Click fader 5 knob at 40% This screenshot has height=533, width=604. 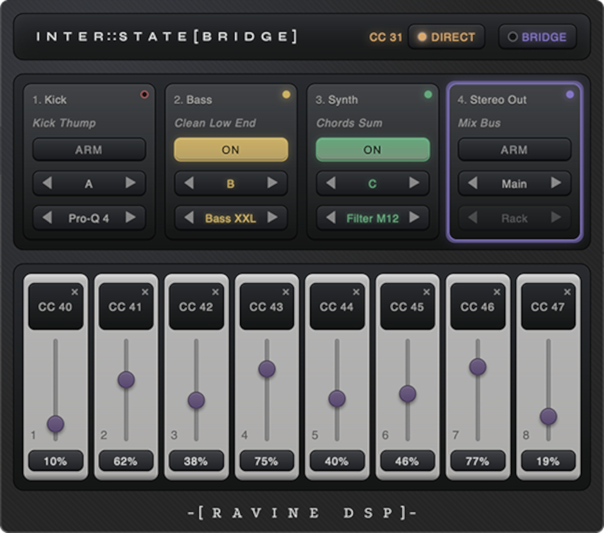(337, 399)
